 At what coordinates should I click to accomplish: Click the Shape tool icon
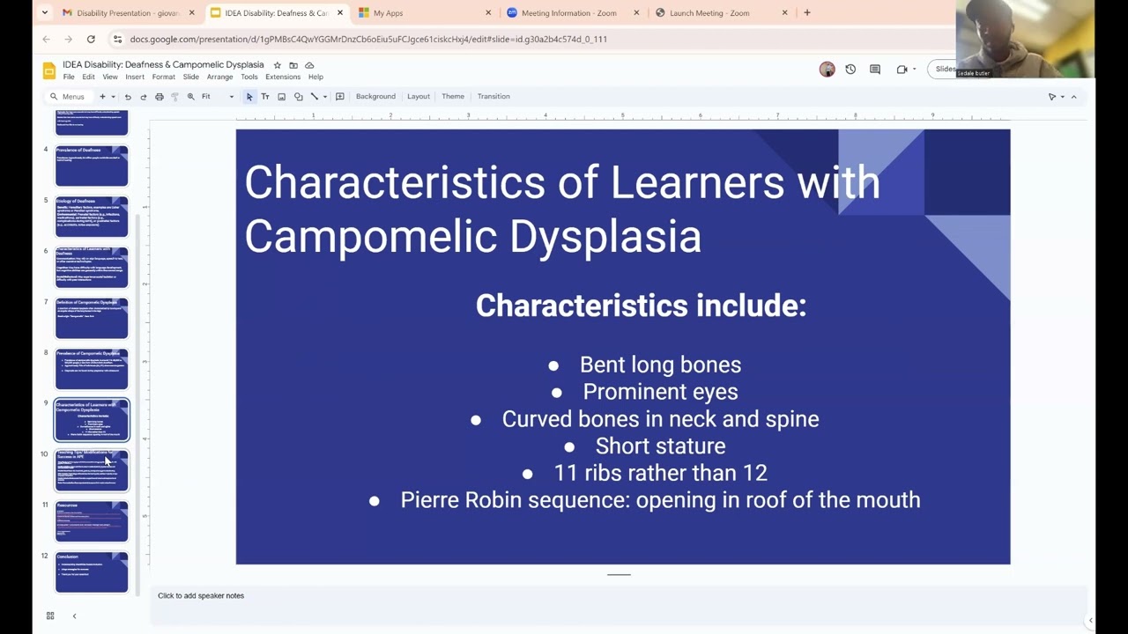[298, 97]
